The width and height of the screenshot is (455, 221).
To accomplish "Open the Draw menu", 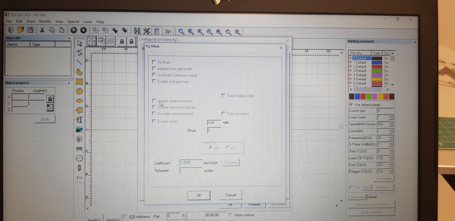I will pos(31,22).
